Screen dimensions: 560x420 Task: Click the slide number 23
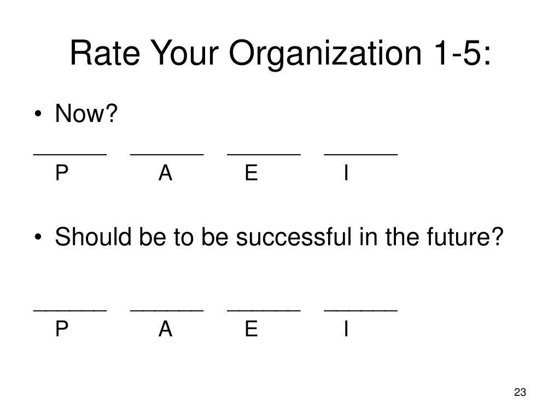point(520,392)
